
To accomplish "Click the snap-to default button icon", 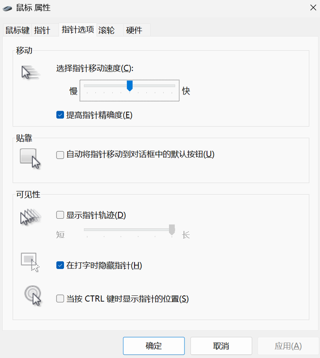I will pyautogui.click(x=30, y=157).
